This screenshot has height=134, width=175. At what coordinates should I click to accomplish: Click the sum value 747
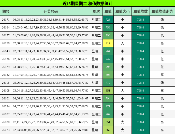pos(108,59)
